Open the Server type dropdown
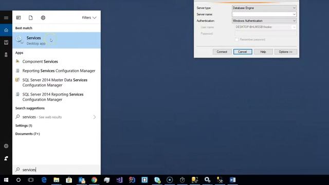 (x=264, y=8)
